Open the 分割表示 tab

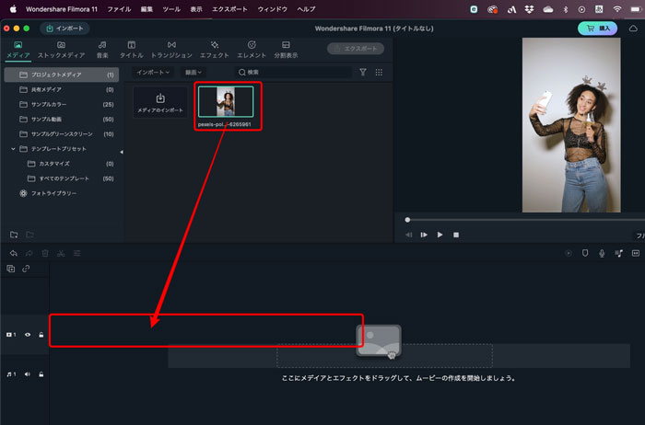point(286,50)
